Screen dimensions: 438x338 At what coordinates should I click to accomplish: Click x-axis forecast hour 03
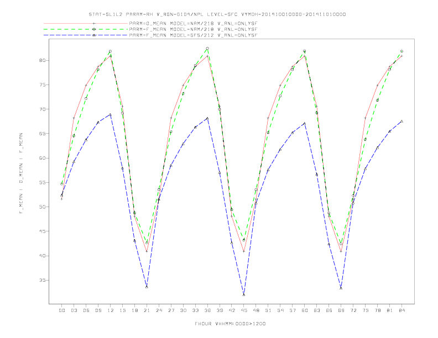pos(74,310)
